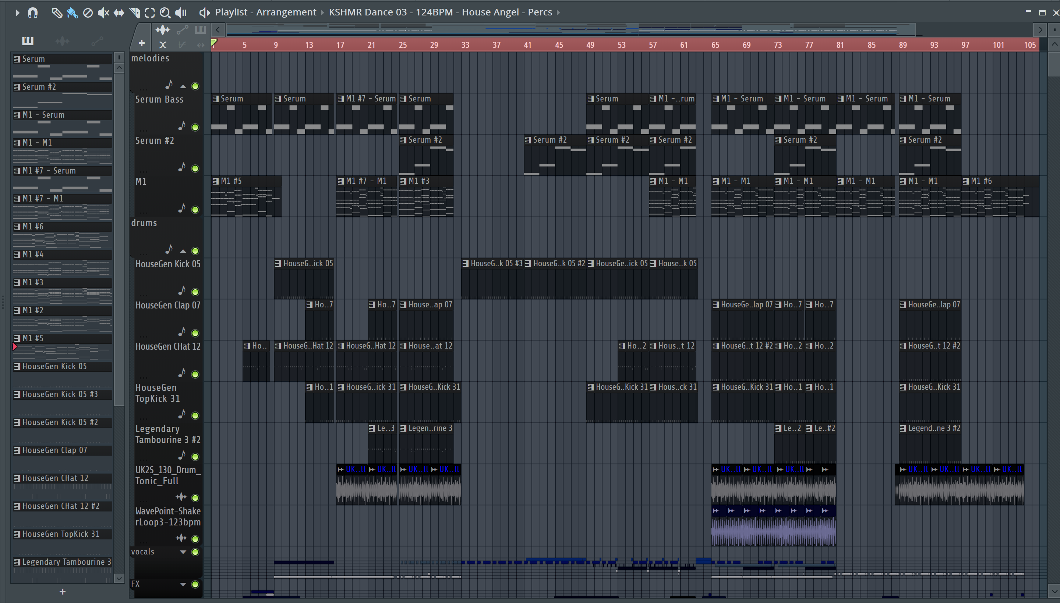
Task: Click the crossfade X icon
Action: (163, 45)
